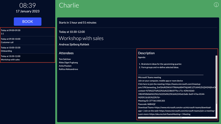Image resolution: width=221 pixels, height=124 pixels.
Task: Click the Meeting ID 377 061 858 203
Action: pyautogui.click(x=151, y=101)
